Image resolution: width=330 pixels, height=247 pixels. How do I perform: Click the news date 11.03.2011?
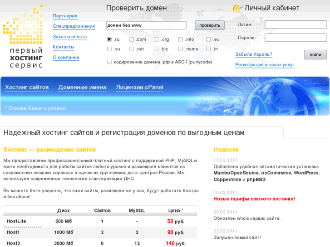(225, 160)
